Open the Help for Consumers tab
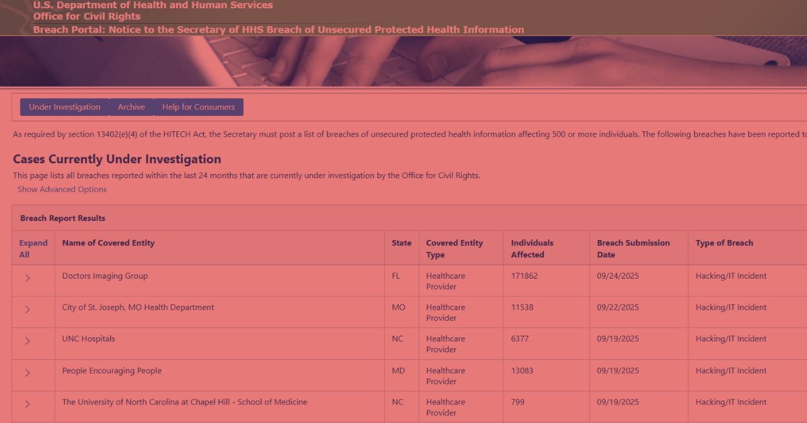 [x=198, y=107]
